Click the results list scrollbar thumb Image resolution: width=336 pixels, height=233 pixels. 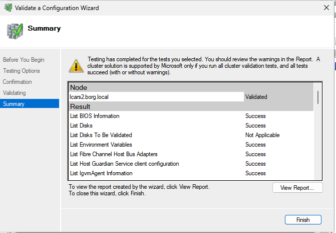coord(318,97)
